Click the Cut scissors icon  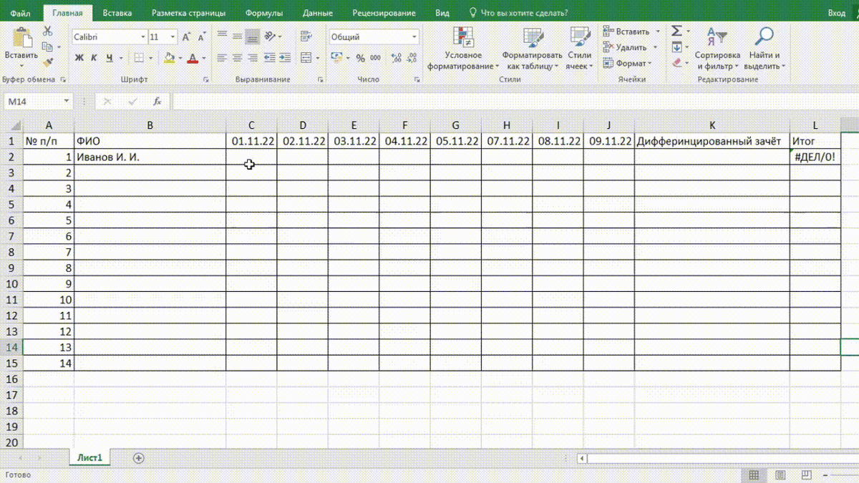click(48, 31)
